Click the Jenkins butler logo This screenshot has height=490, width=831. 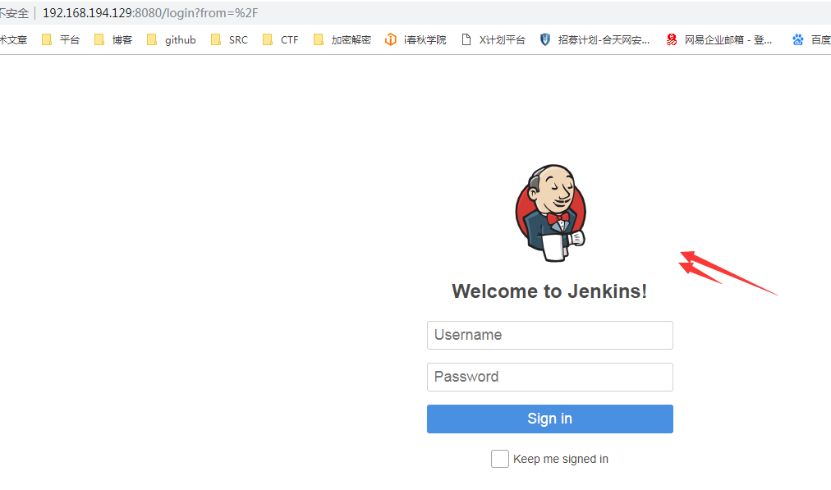click(551, 213)
